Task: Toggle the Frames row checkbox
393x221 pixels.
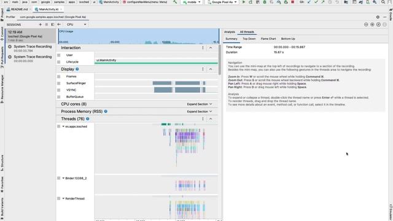Action: point(59,76)
